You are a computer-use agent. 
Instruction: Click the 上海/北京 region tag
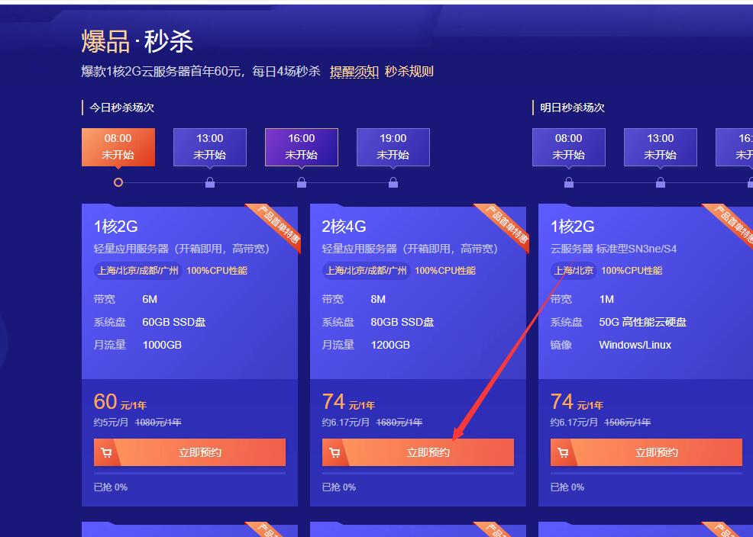(574, 271)
